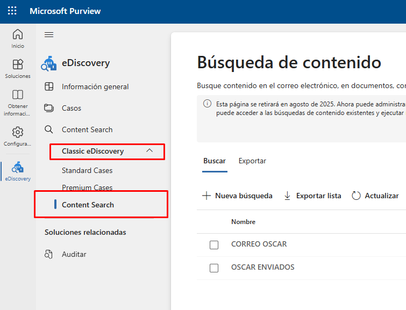Screen dimensions: 406x310
Task: Sort by Nombre column header
Action: [x=243, y=222]
